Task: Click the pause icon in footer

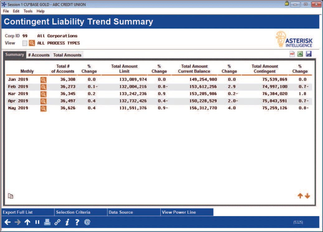Action: (37, 222)
